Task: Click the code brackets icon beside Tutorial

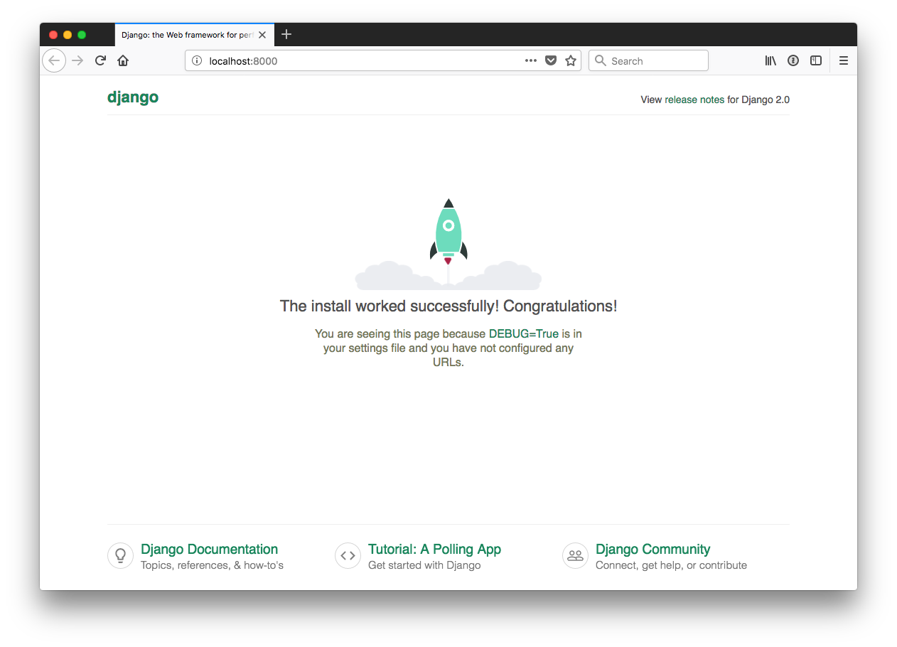Action: [x=348, y=555]
